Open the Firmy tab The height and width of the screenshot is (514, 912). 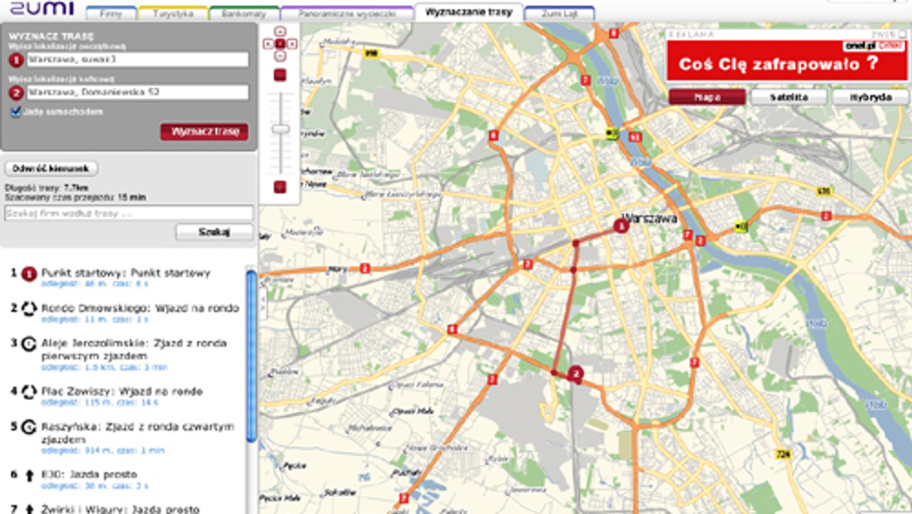111,14
